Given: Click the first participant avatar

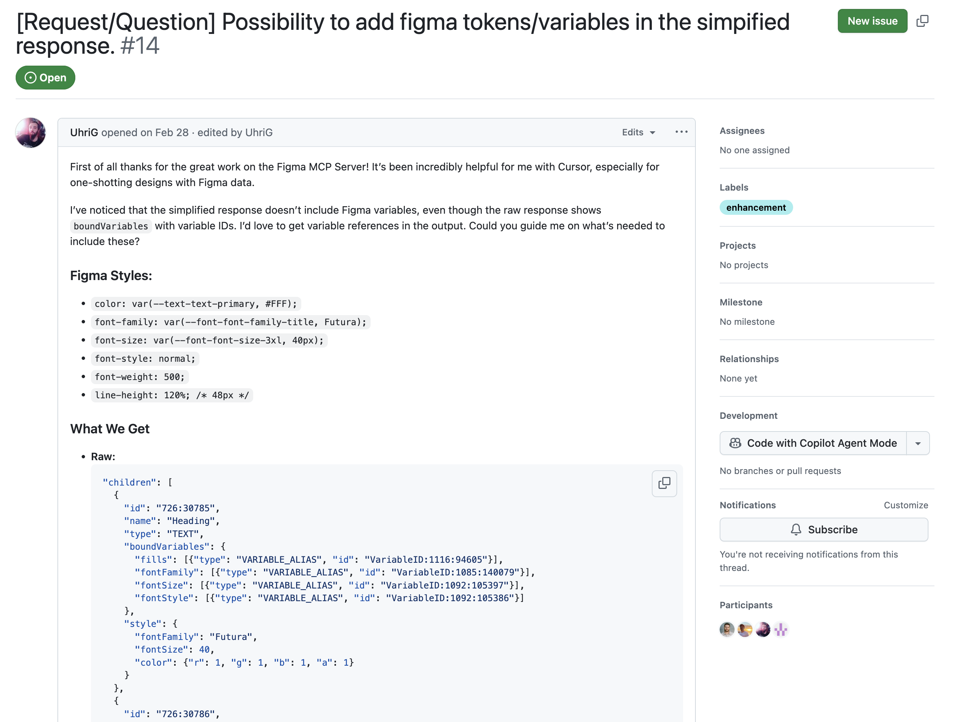Looking at the screenshot, I should point(727,630).
